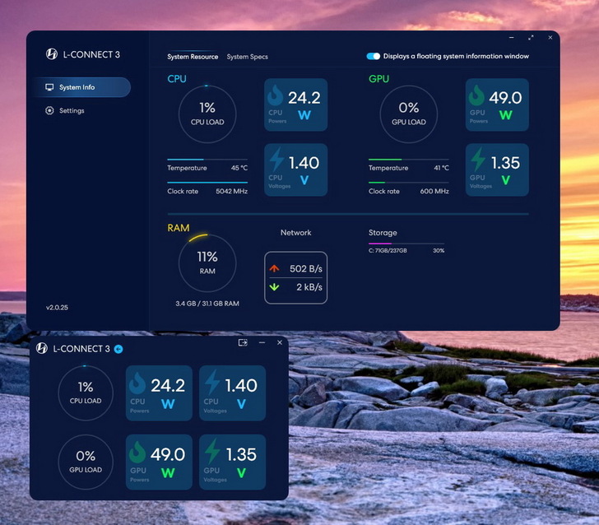Screen dimensions: 599x525
Task: Click the network download arrow icon
Action: coord(274,287)
